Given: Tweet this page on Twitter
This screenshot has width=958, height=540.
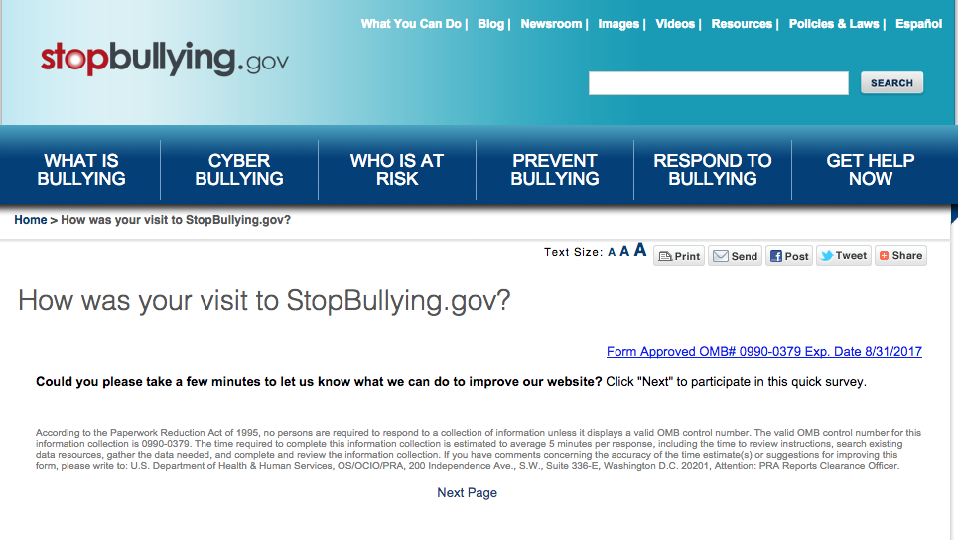Looking at the screenshot, I should [844, 255].
